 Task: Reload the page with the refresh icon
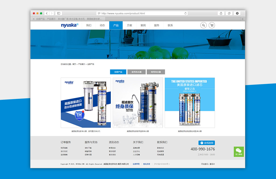click(x=185, y=13)
